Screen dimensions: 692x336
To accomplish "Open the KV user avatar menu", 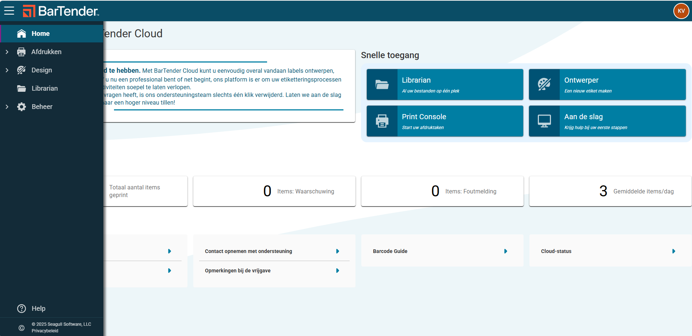I will [681, 11].
